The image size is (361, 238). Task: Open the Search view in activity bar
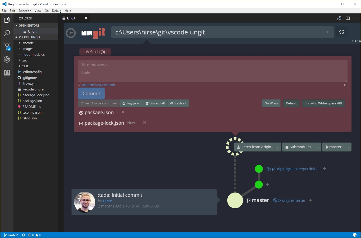7,33
